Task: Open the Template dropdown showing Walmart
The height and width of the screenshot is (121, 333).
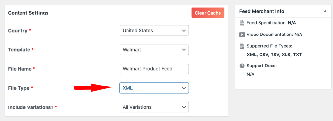Action: click(x=154, y=50)
